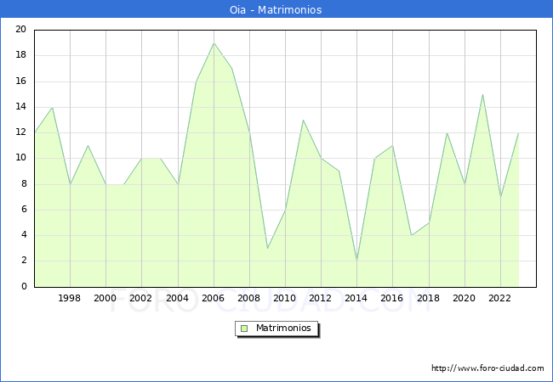
Task: Click the 2009 low point at 3
Action: [267, 248]
